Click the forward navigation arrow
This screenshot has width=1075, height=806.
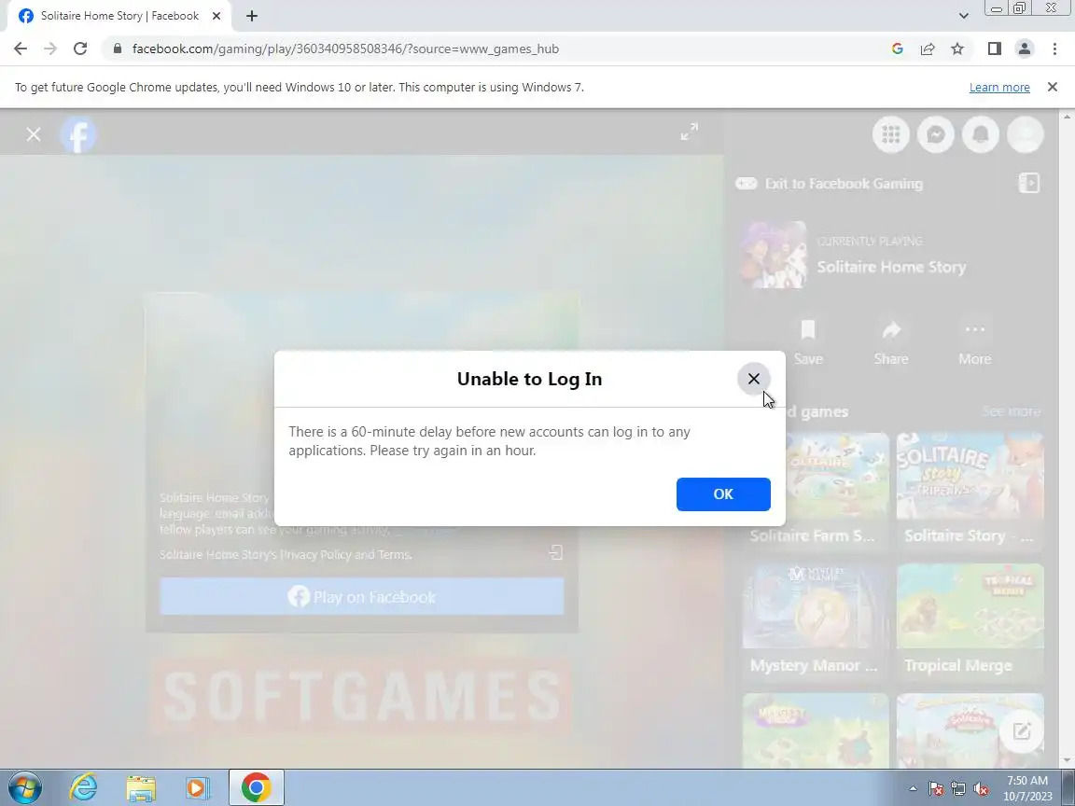click(50, 49)
